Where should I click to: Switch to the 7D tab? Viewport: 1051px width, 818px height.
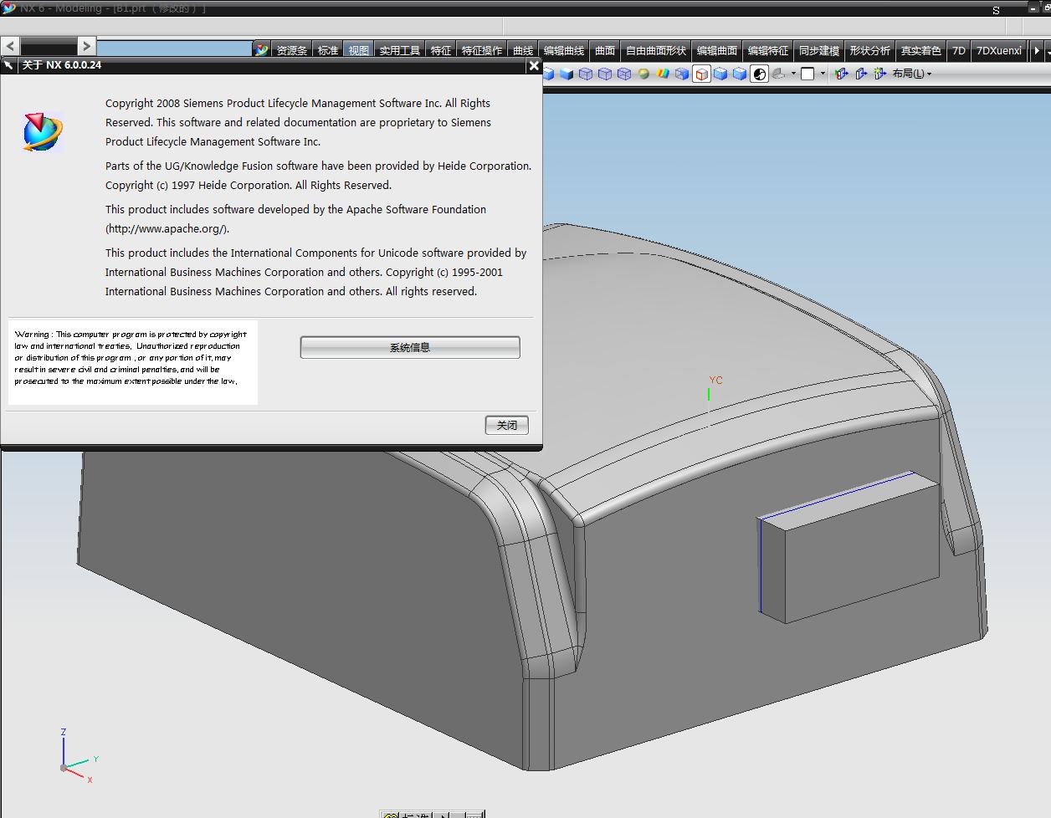(959, 50)
